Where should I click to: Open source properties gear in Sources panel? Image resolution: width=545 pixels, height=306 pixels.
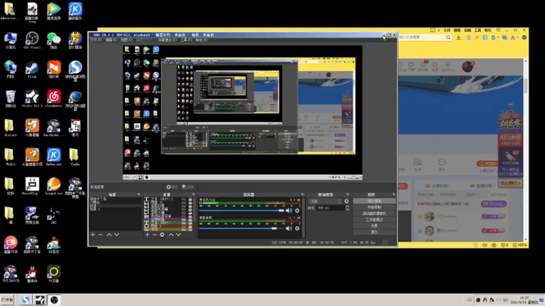click(162, 235)
